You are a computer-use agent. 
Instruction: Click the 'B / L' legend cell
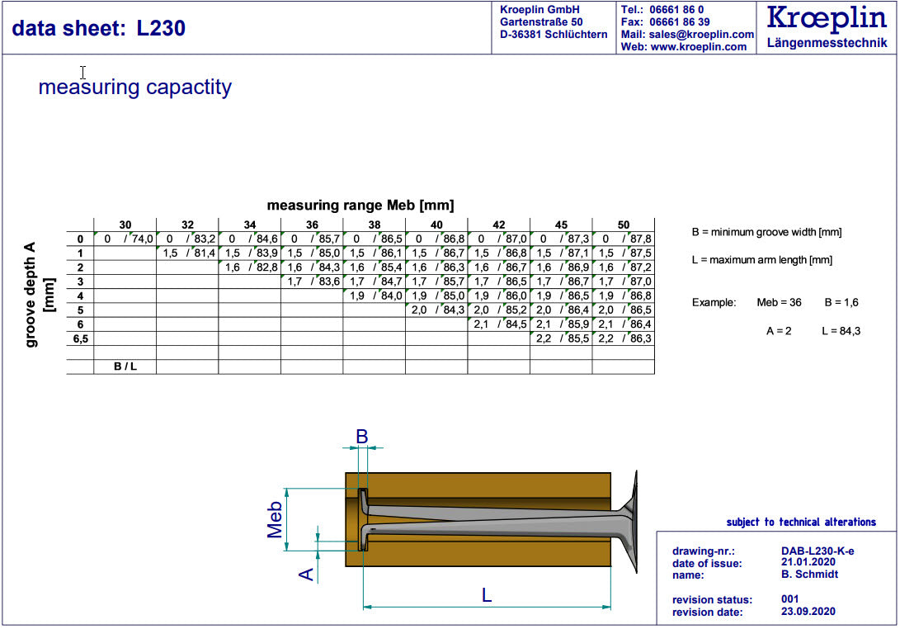click(125, 367)
